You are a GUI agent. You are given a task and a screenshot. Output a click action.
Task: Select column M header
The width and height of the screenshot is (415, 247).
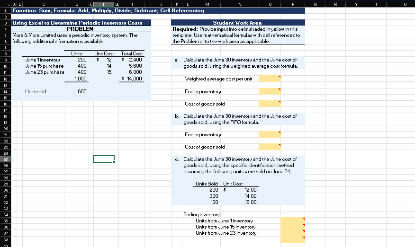click(207, 4)
